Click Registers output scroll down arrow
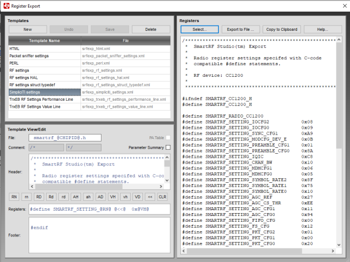350x262 pixels. tap(339, 245)
